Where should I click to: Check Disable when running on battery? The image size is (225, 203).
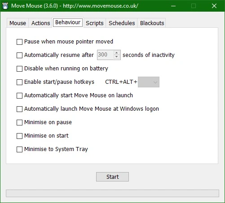19,69
